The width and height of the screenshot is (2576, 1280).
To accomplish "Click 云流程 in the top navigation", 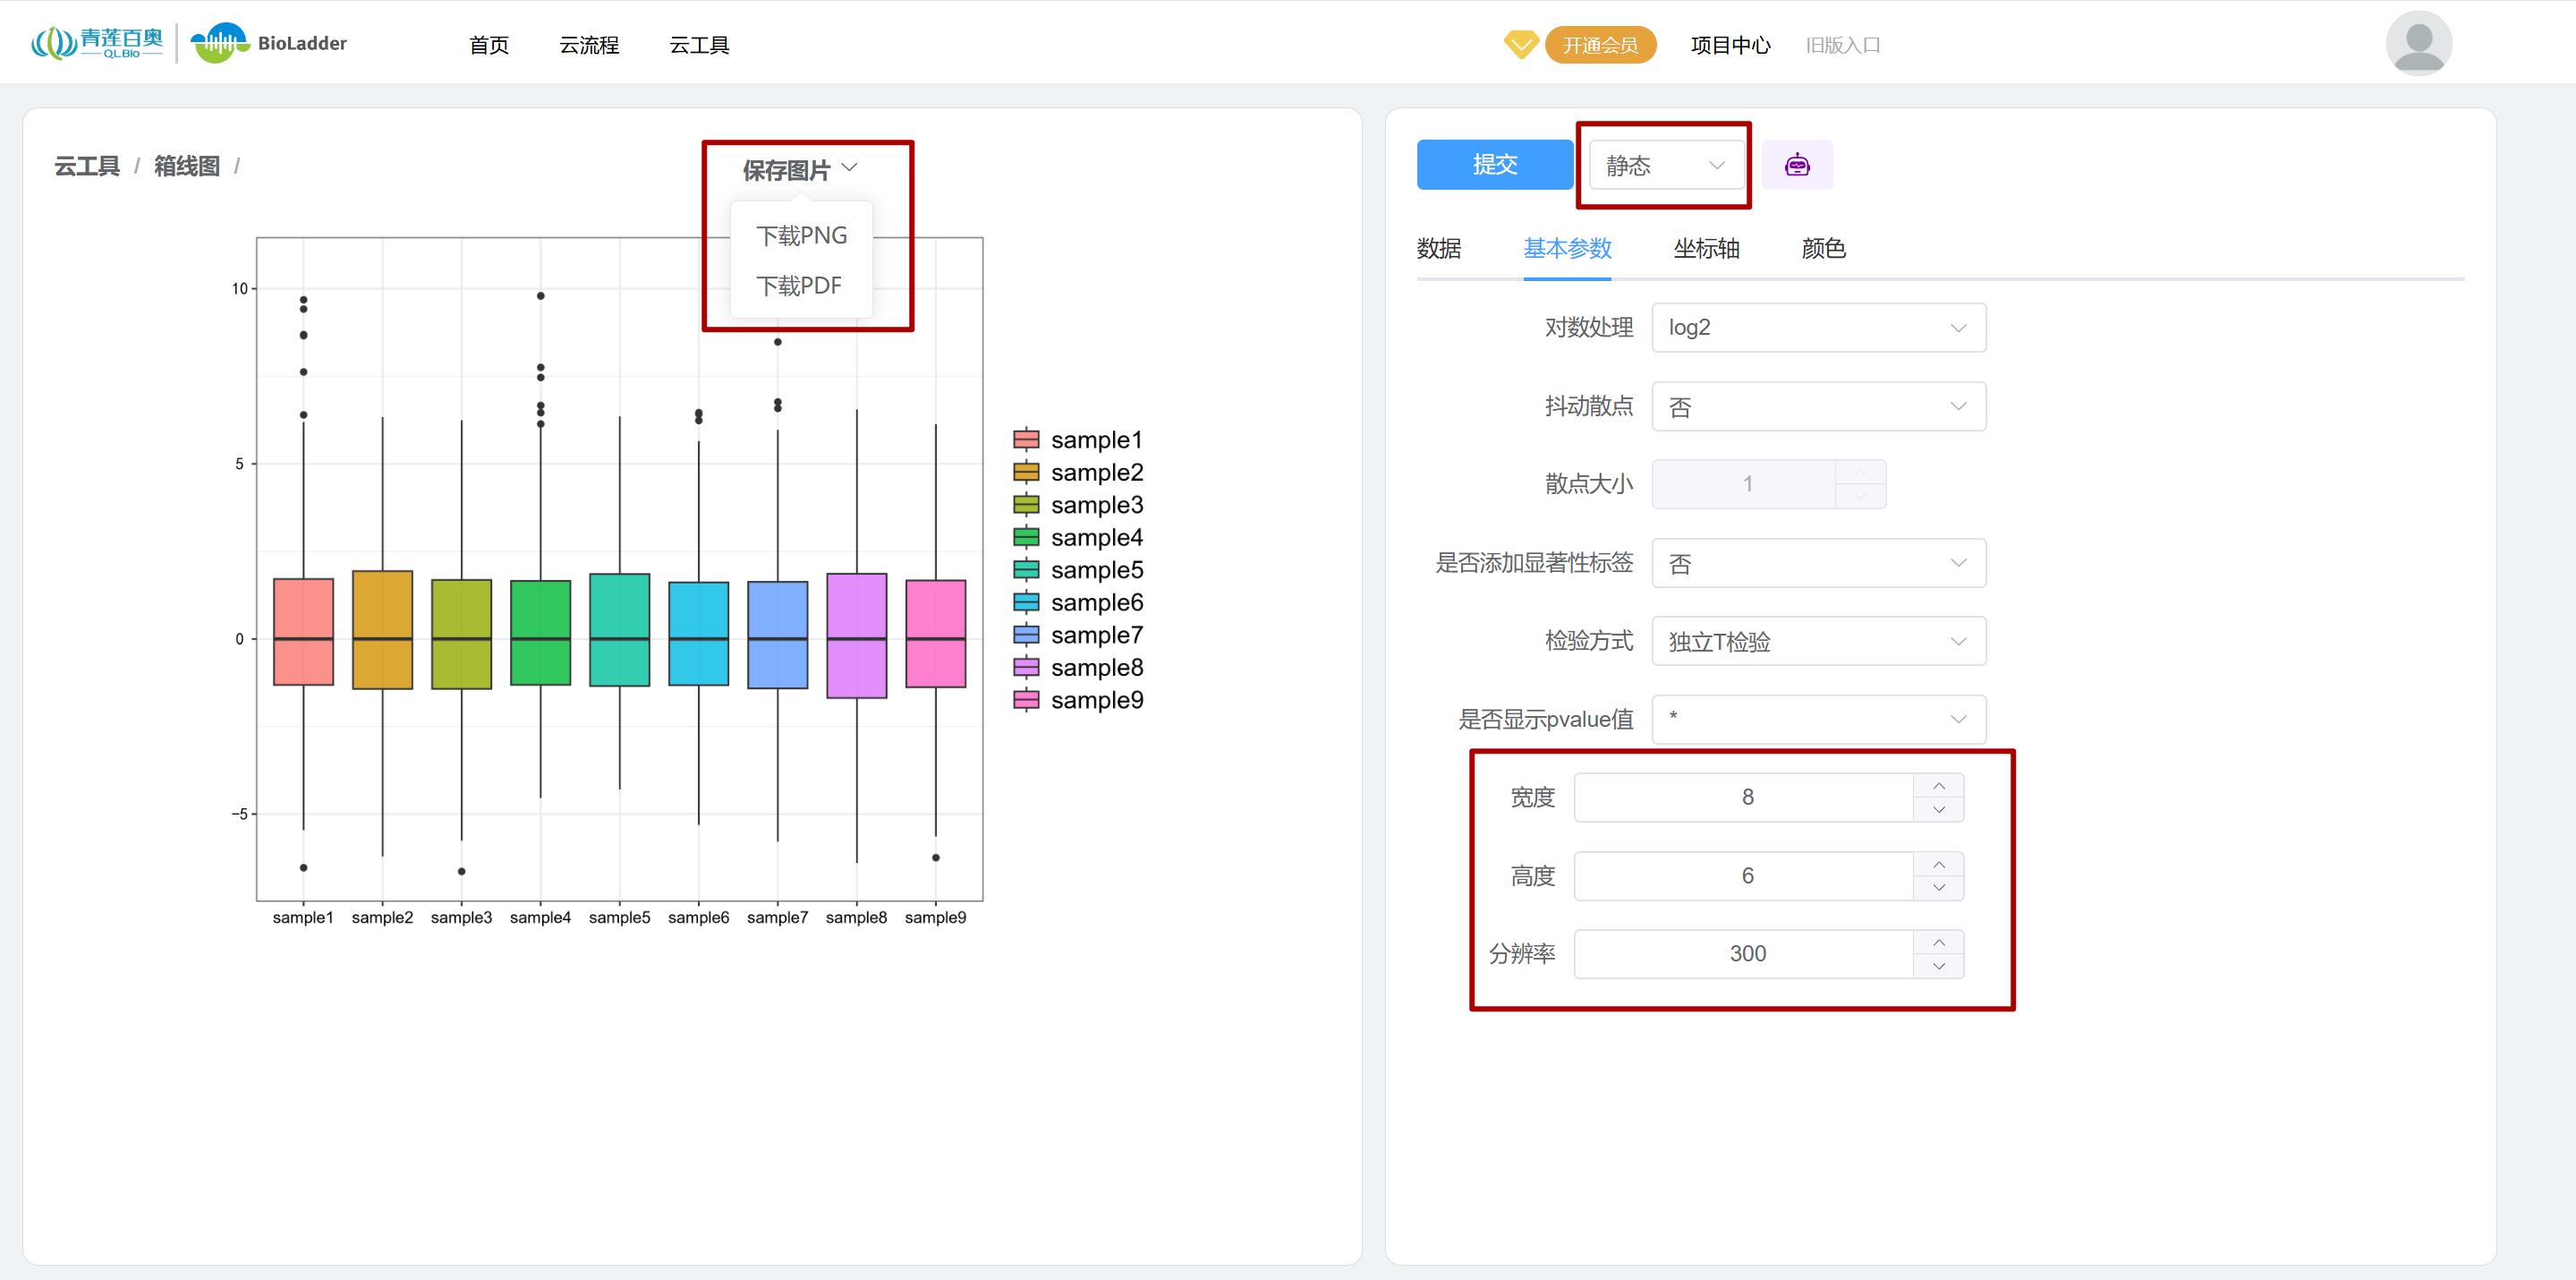I will point(589,45).
